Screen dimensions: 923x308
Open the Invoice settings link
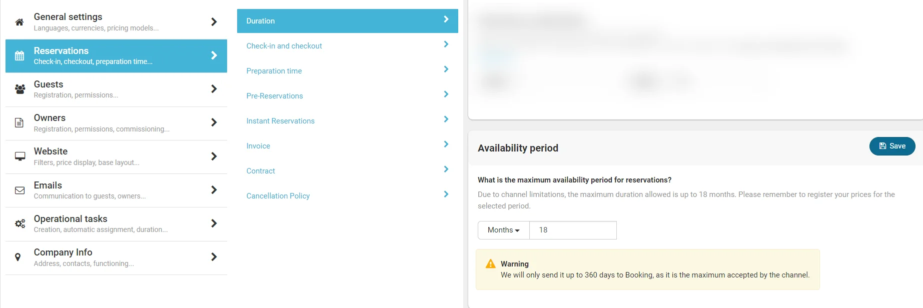258,146
